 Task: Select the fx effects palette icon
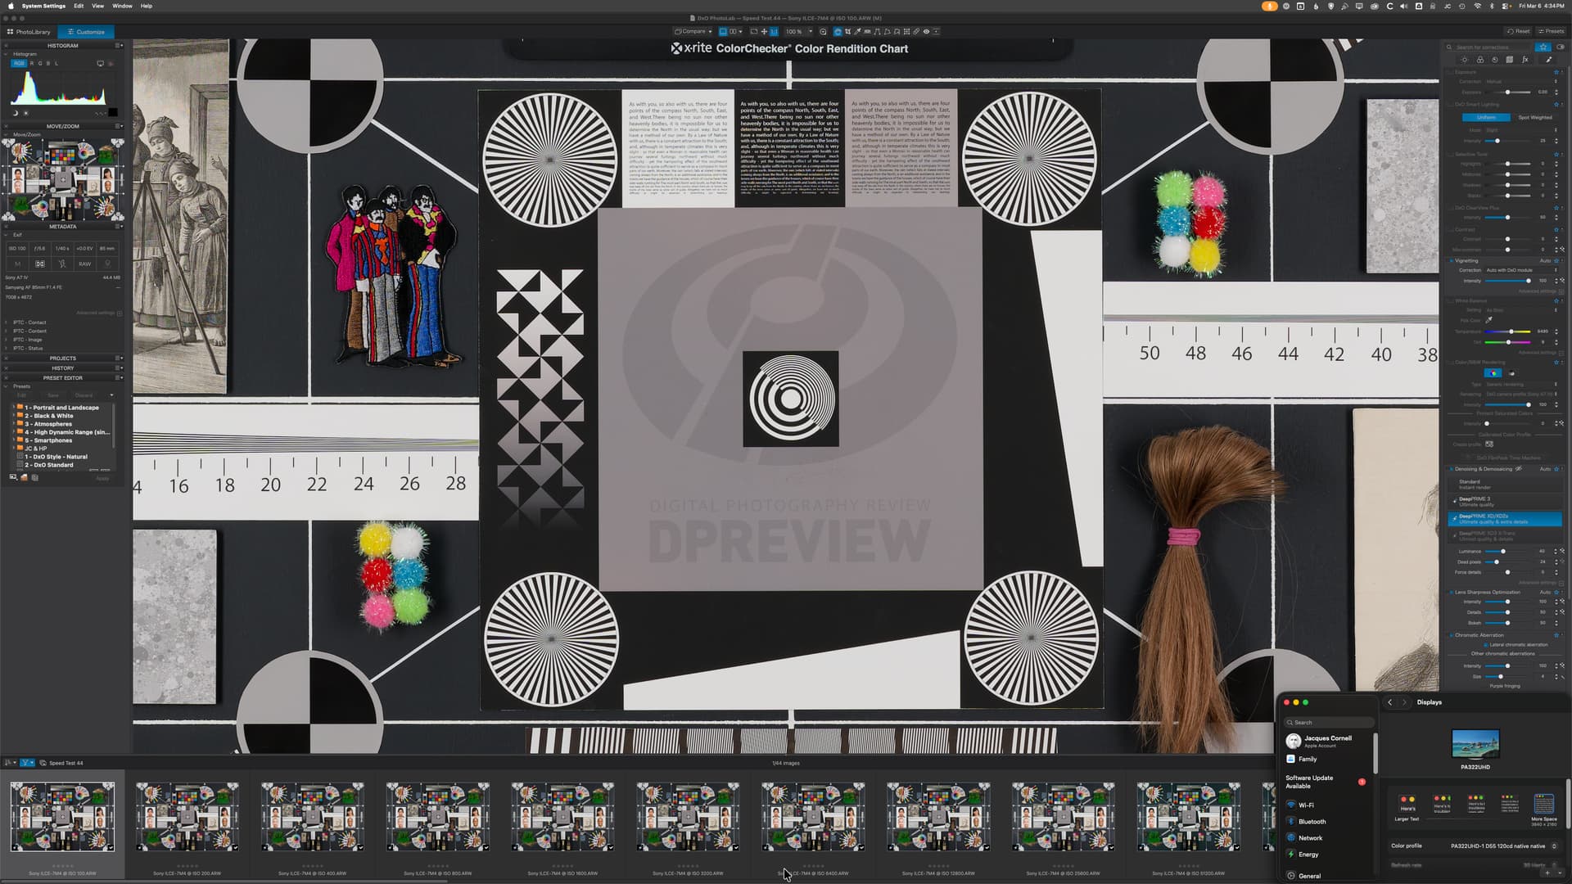tap(1525, 60)
